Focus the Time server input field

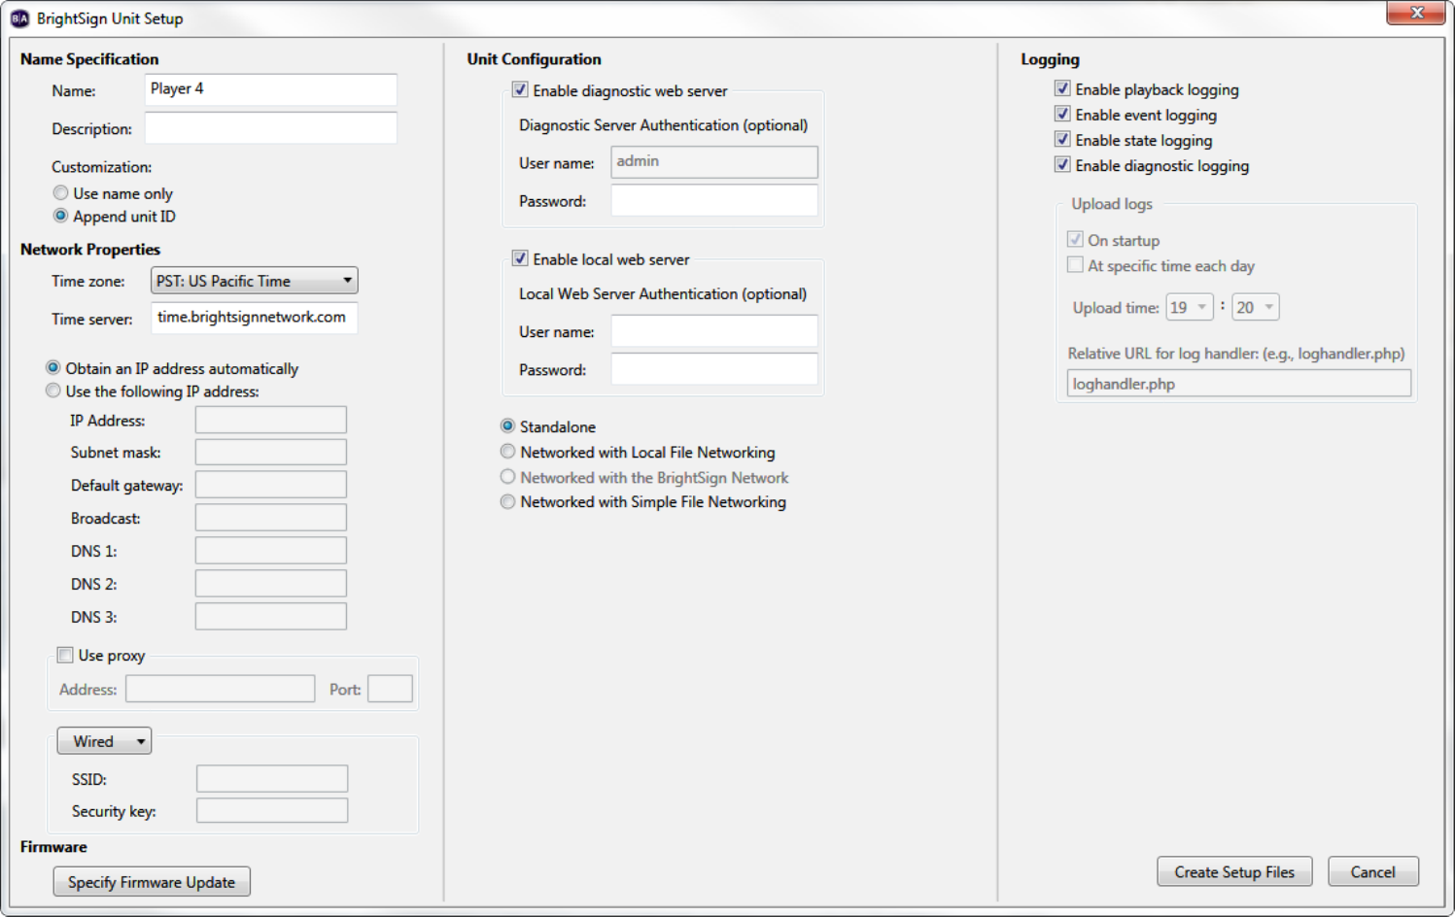click(x=255, y=318)
